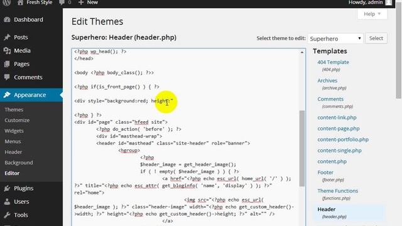
Task: Click the Posts pin icon
Action: coord(7,37)
